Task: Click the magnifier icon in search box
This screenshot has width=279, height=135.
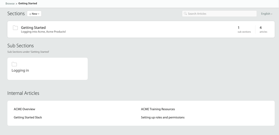Action: click(185, 14)
